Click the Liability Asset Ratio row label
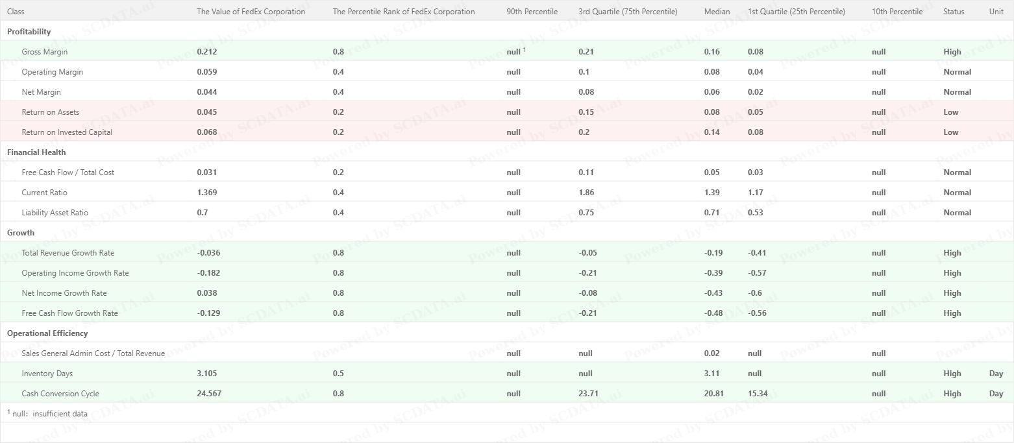Viewport: 1014px width, 443px height. pos(55,213)
